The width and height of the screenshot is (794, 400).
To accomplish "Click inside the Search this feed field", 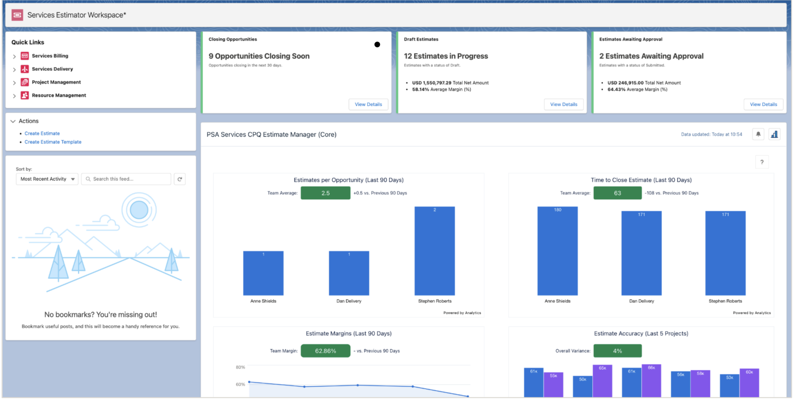I will pos(126,179).
